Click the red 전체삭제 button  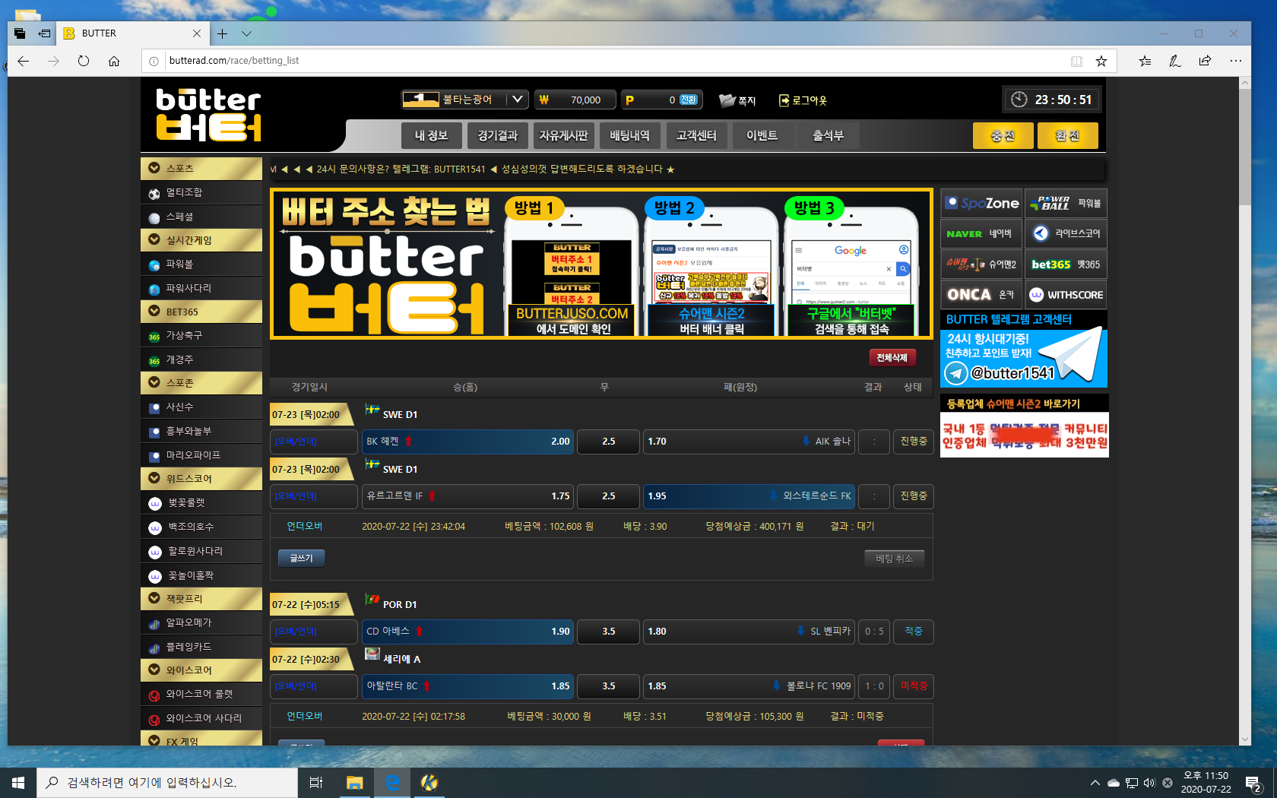pyautogui.click(x=892, y=358)
